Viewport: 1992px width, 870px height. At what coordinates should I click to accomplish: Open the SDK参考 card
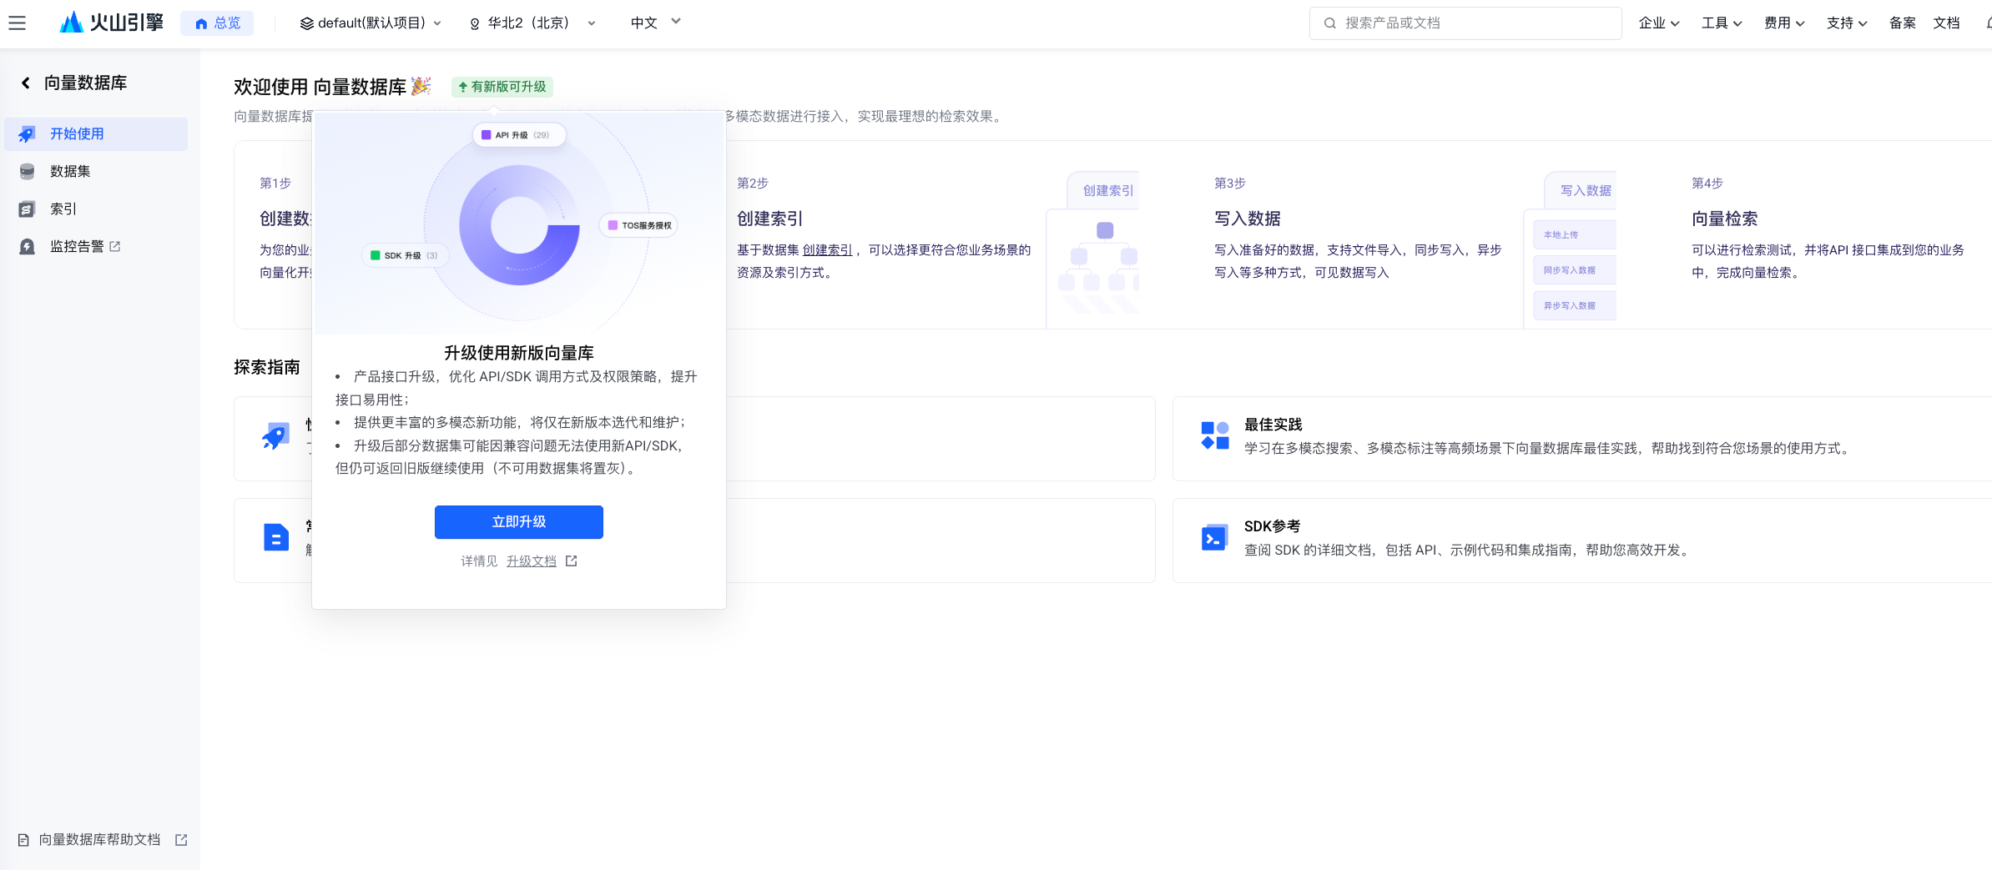tap(1582, 541)
